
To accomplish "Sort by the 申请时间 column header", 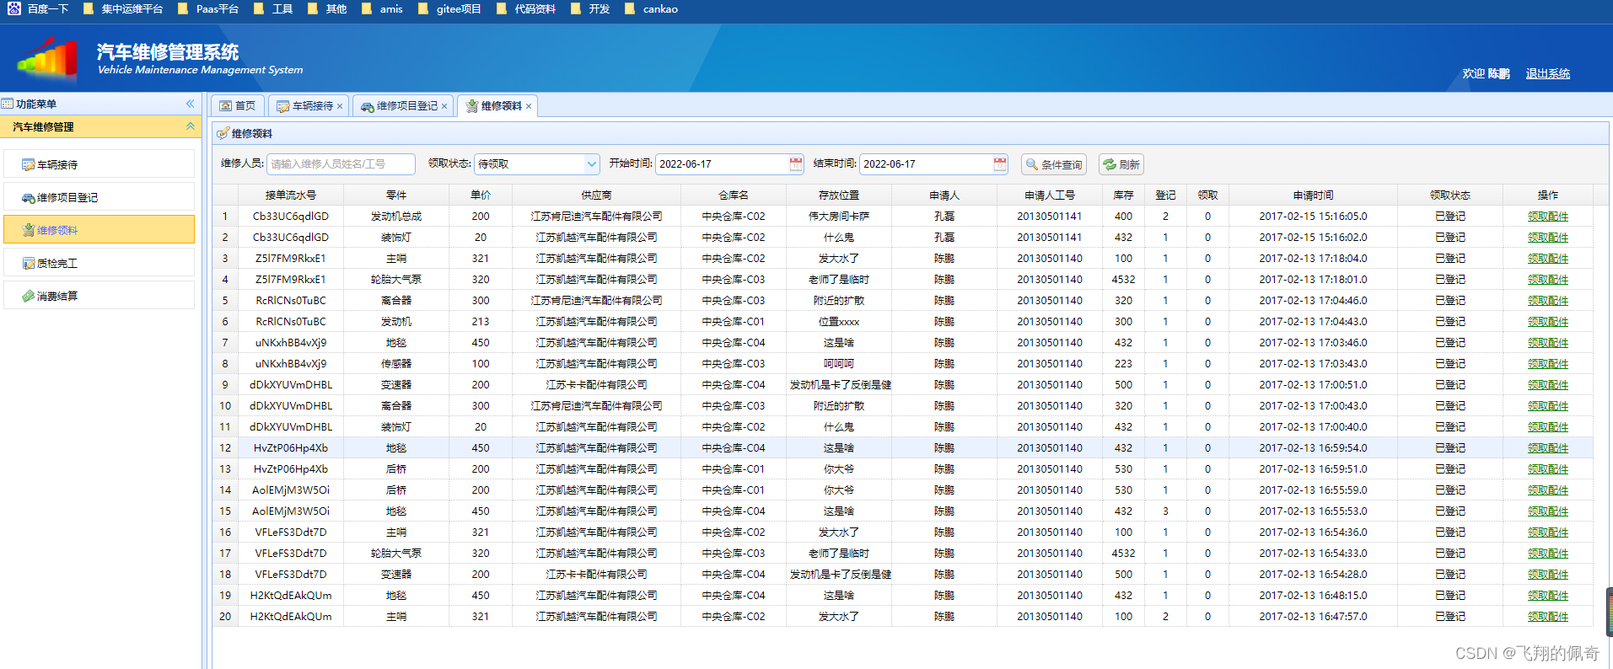I will point(1314,195).
